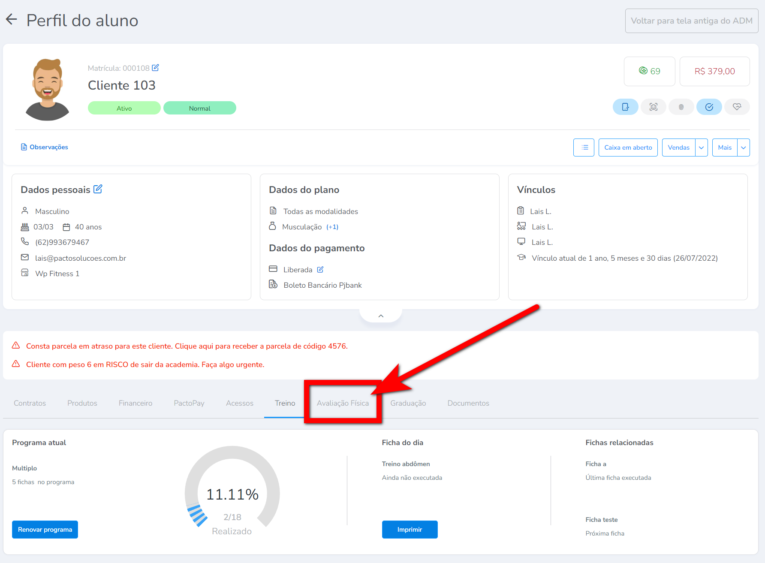Open the list view icon button
Viewport: 765px width, 563px height.
[584, 148]
